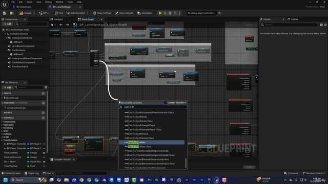Open the debug object selector dropdown
The image size is (328, 184).
tap(201, 13)
